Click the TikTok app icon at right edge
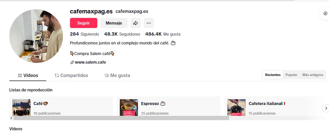This screenshot has height=131, width=329. click(x=325, y=14)
